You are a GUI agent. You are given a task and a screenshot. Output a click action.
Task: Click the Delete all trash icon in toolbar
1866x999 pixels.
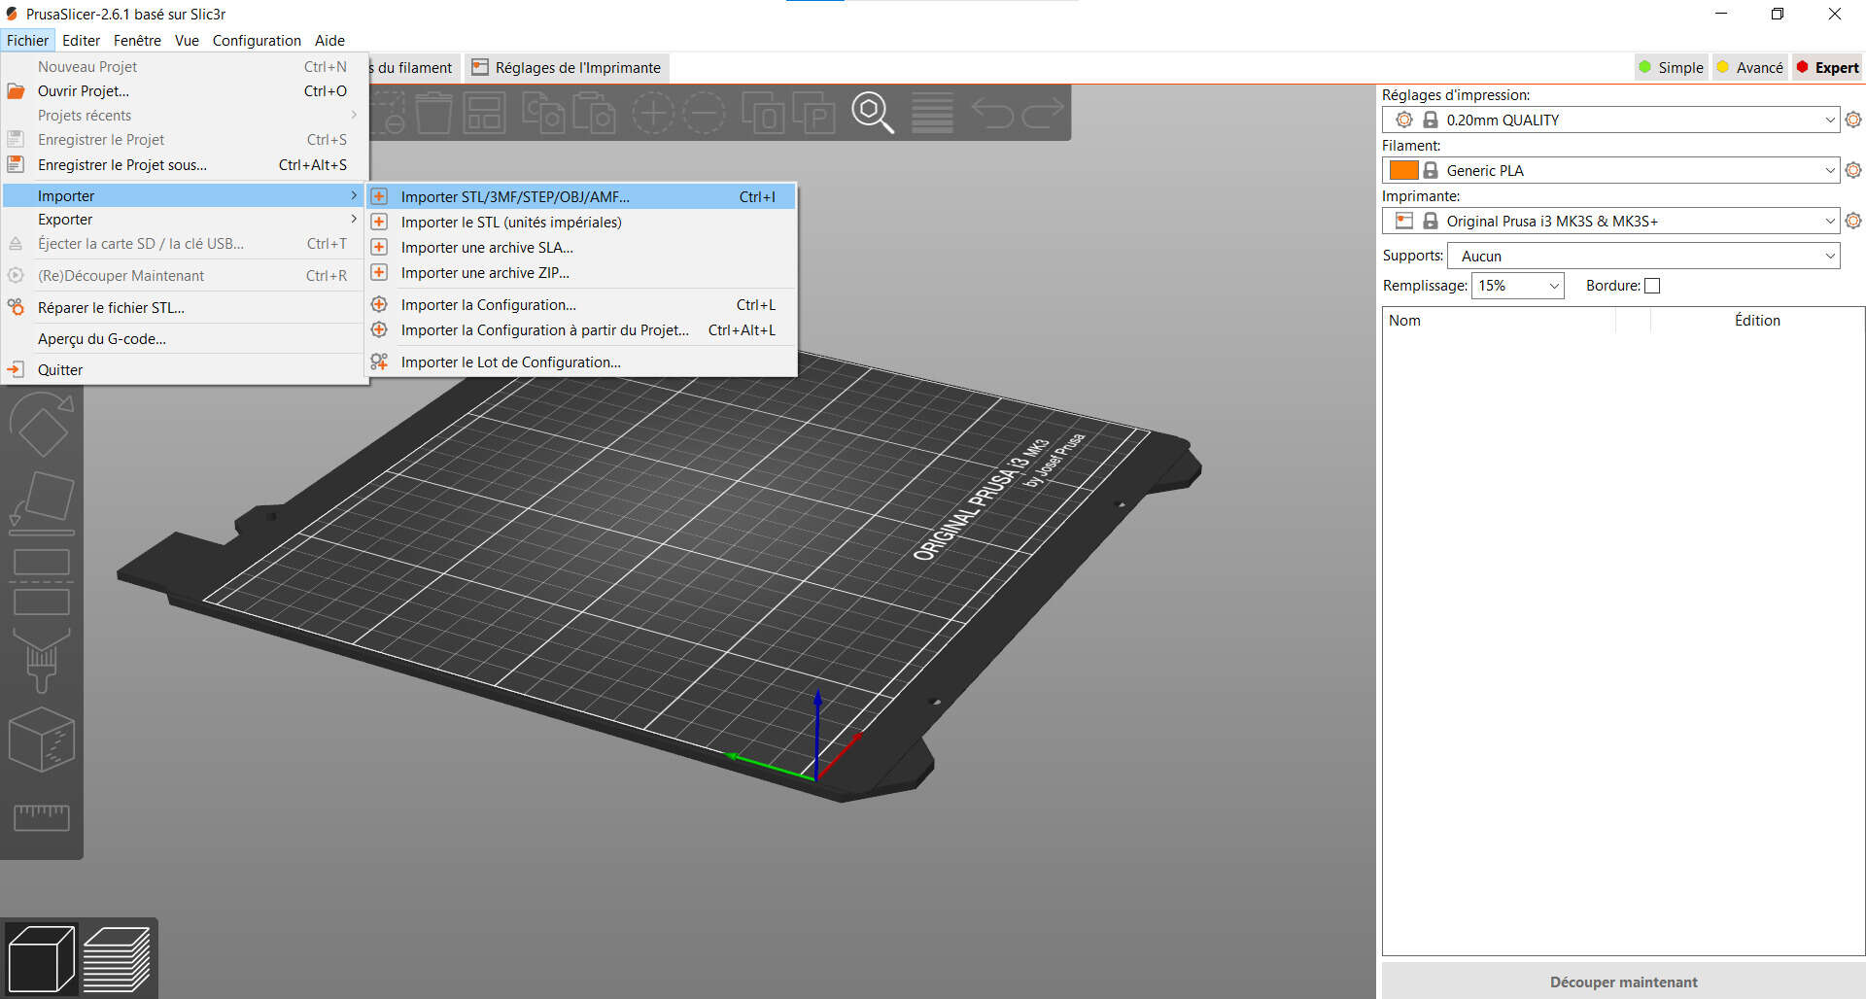[x=433, y=113]
